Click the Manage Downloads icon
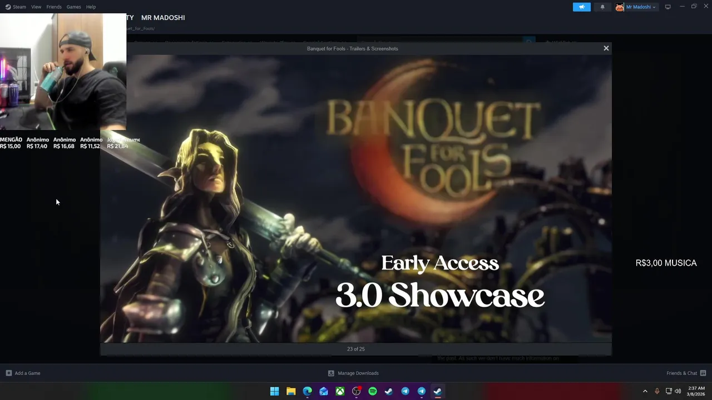The image size is (712, 400). coord(331,373)
